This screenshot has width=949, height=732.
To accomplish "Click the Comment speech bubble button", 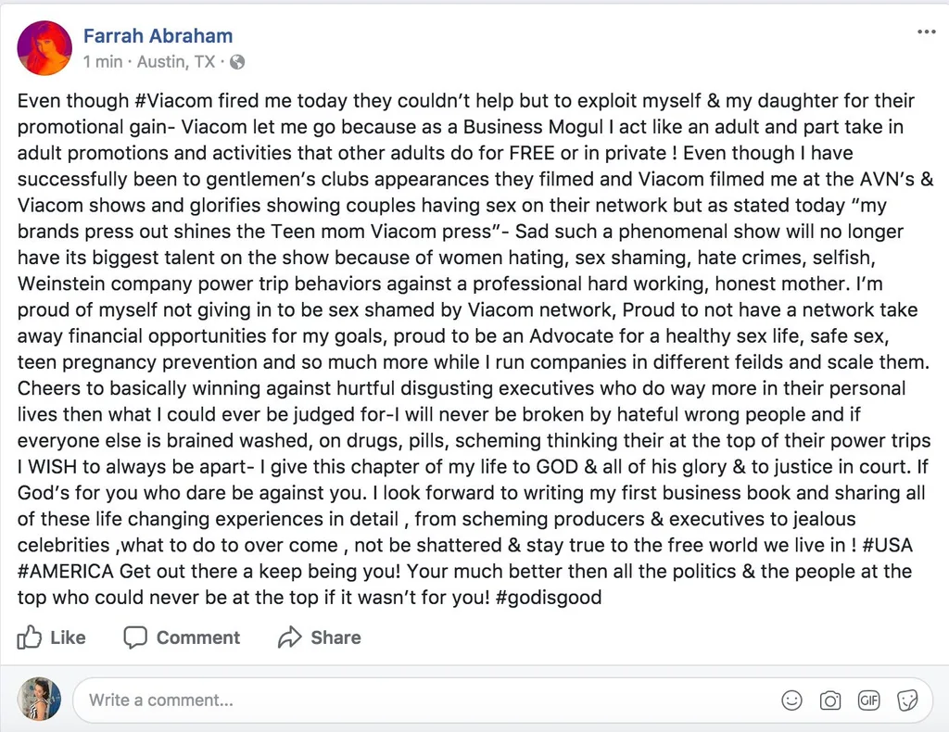I will [x=182, y=637].
